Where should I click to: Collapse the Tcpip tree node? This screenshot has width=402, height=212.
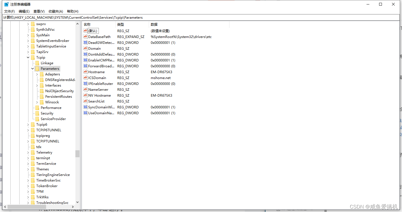[x=28, y=58]
